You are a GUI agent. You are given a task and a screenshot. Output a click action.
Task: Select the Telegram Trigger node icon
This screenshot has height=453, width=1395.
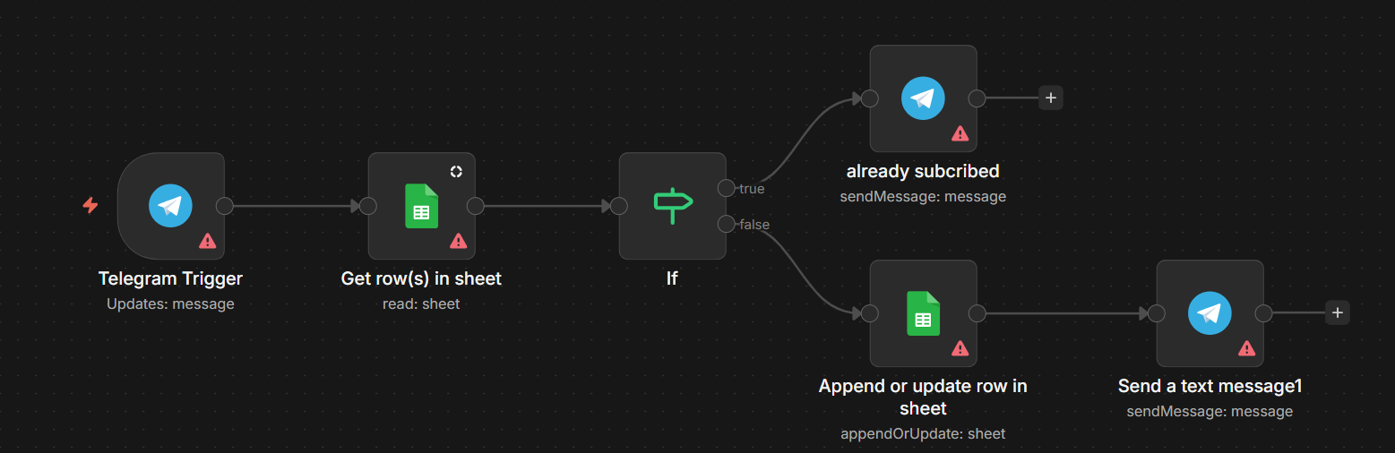pyautogui.click(x=170, y=206)
